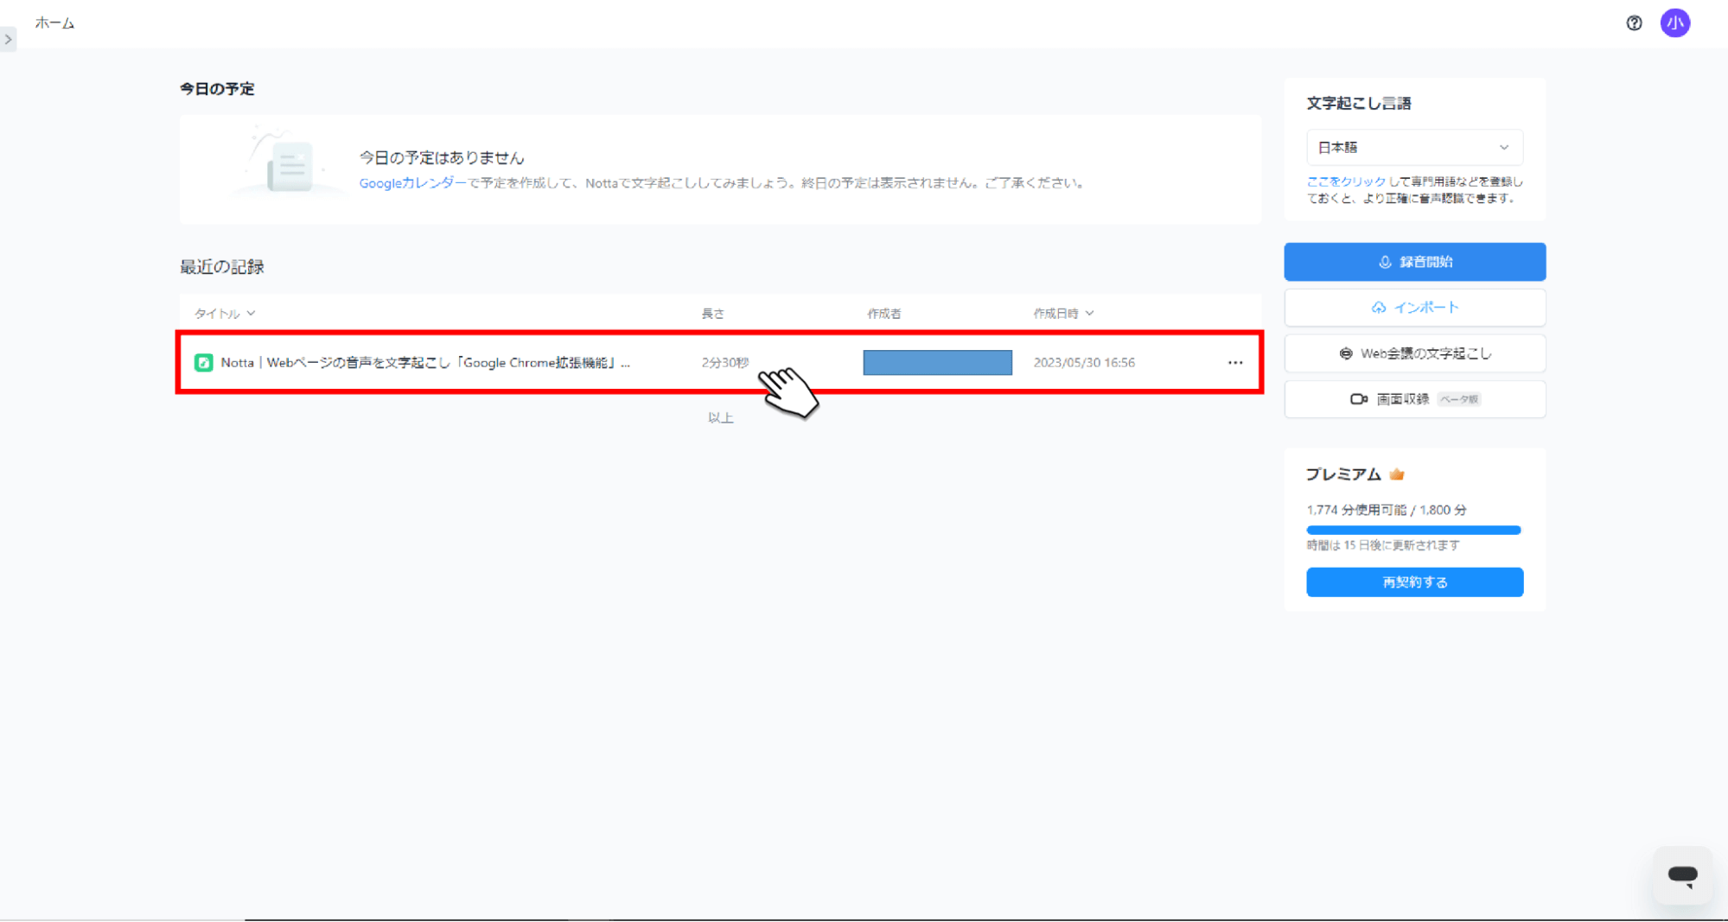Expand the collapsed sidebar arrow
The image size is (1728, 922).
click(x=8, y=39)
